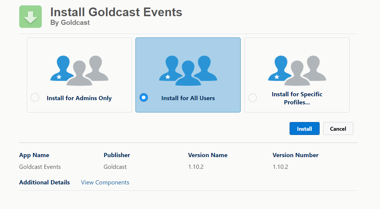Select the Install for All Users card
Viewport: 380px width, 209px height.
[x=188, y=75]
